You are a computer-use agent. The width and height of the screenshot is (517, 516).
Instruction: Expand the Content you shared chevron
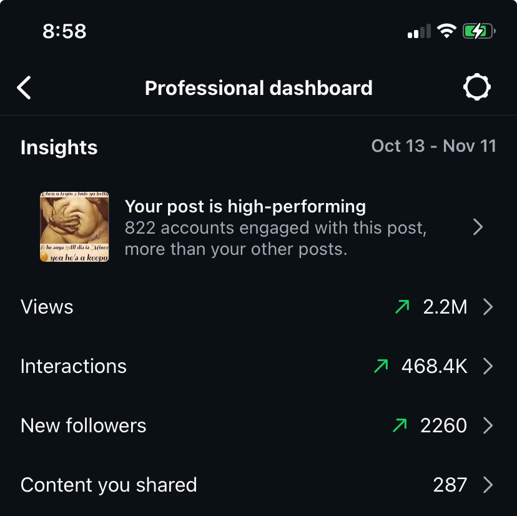coord(488,485)
